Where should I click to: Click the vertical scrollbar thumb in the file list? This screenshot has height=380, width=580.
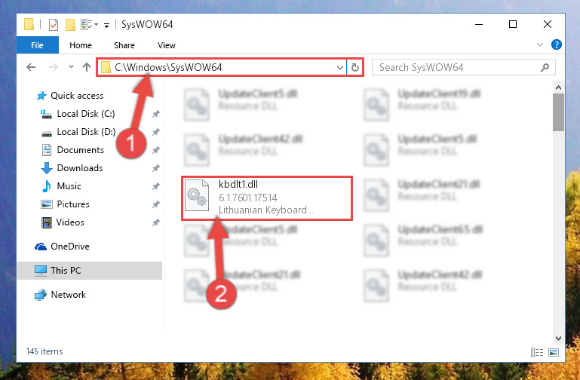[x=559, y=112]
